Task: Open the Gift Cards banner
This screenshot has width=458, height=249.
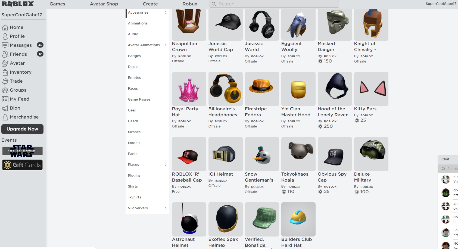Action: click(x=23, y=165)
